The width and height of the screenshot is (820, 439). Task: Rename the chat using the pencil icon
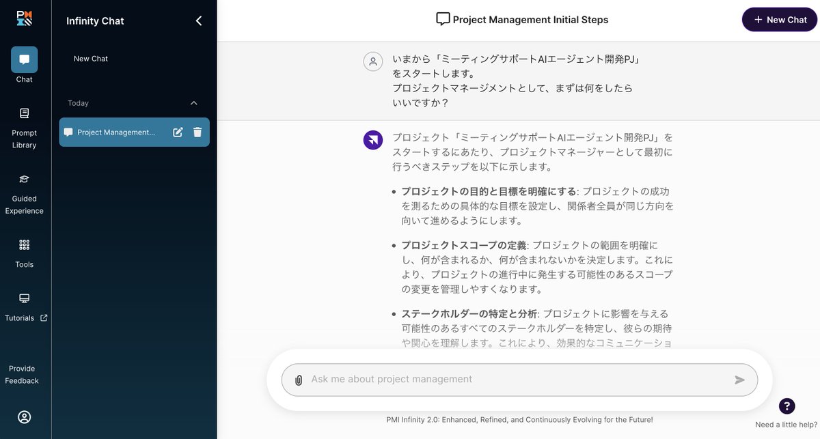pos(178,132)
